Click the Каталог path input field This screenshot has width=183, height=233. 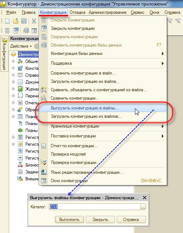95,207
